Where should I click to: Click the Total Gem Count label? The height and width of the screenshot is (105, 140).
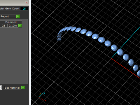pyautogui.click(x=10, y=8)
